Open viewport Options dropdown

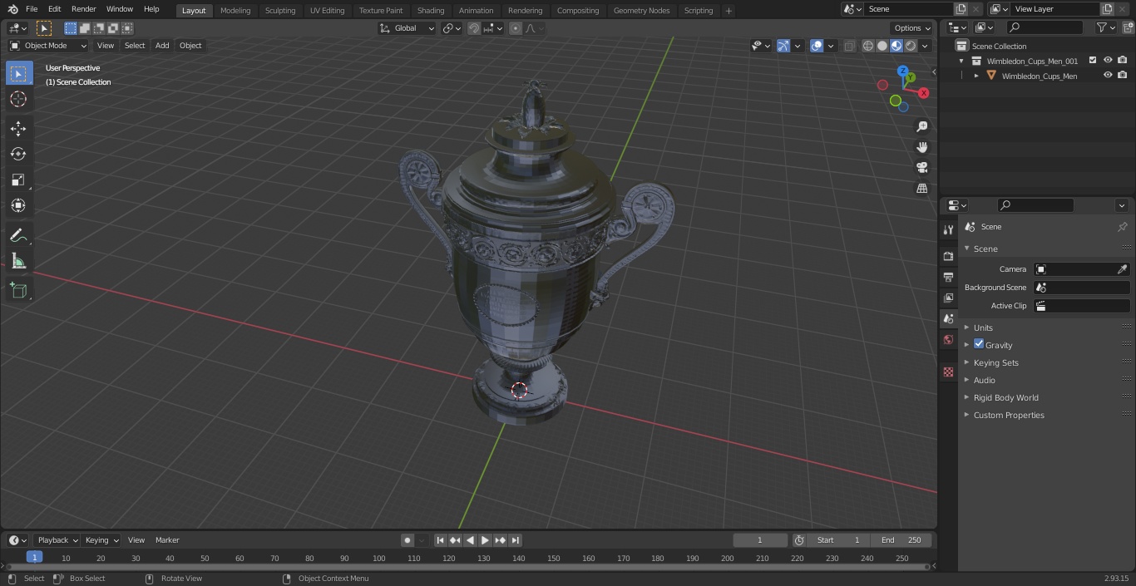[x=913, y=28]
